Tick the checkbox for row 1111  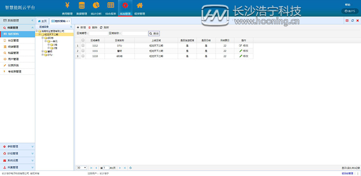click(83, 51)
